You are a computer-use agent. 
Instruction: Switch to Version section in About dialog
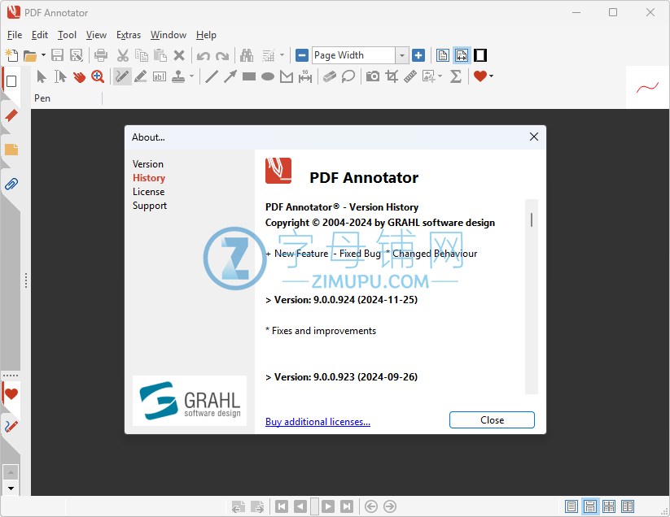148,164
